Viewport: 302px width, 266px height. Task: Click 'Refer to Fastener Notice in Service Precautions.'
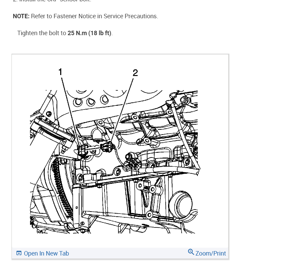[94, 16]
